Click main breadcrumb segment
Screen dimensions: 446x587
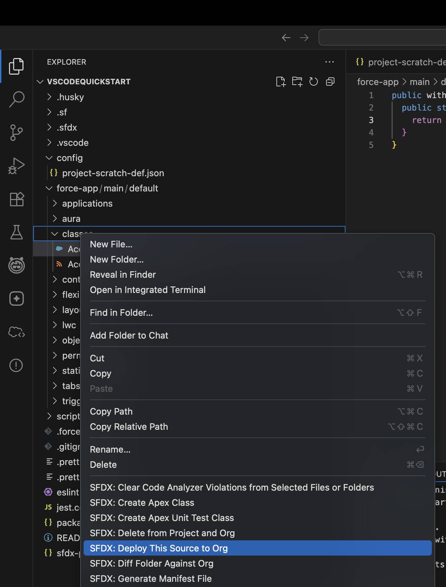click(419, 82)
